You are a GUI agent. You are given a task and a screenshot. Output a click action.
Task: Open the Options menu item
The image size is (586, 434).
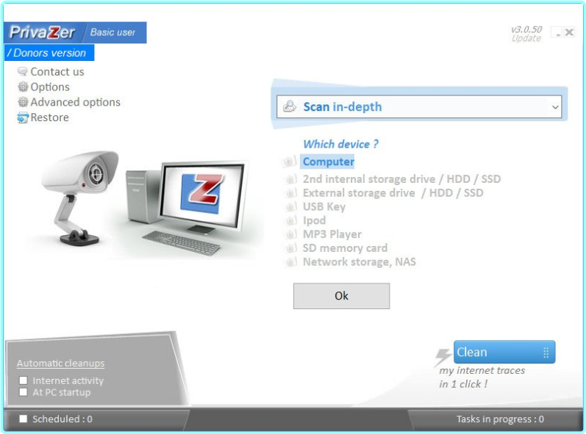(x=50, y=87)
